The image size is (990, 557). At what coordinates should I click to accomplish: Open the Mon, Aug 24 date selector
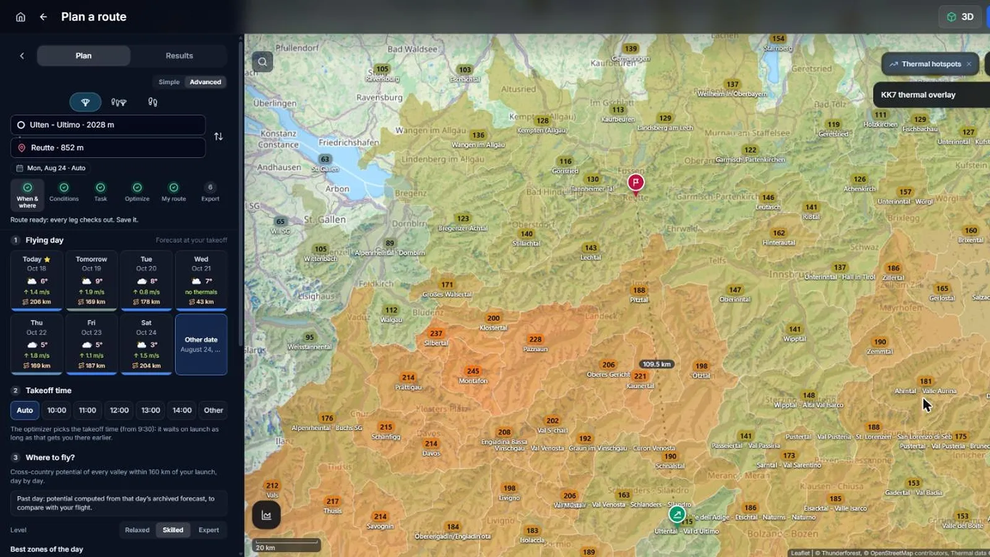pos(51,168)
